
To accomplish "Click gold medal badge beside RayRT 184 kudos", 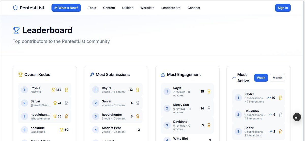I will [x=66, y=90].
